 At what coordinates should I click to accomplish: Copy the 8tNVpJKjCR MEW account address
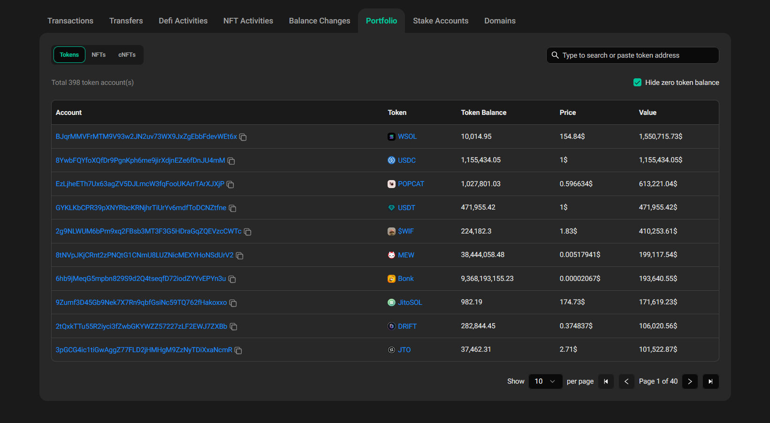[x=239, y=256]
